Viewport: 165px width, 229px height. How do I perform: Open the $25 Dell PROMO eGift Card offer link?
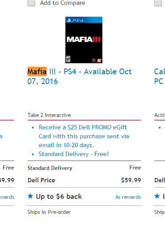84,136
